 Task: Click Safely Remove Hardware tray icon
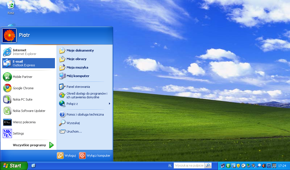coord(248,166)
